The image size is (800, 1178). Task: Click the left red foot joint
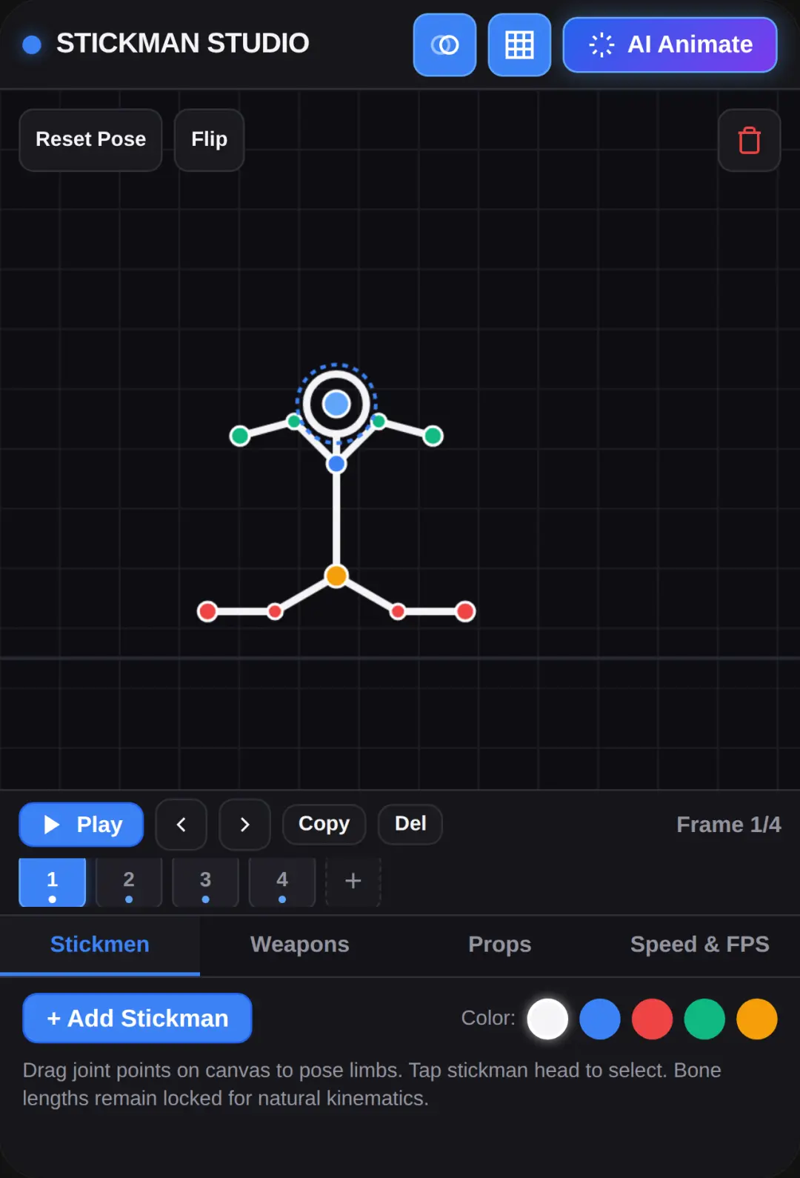[207, 611]
